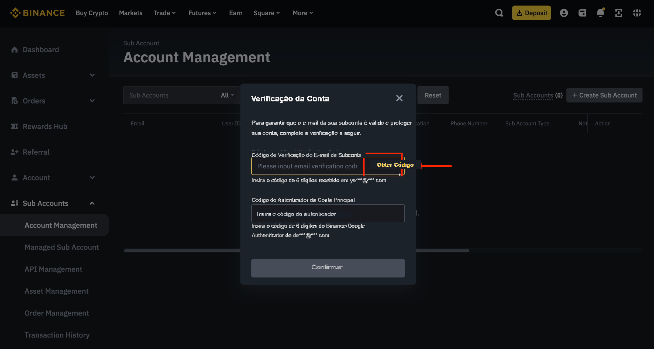Open Referral in sidebar
This screenshot has width=654, height=349.
[36, 152]
